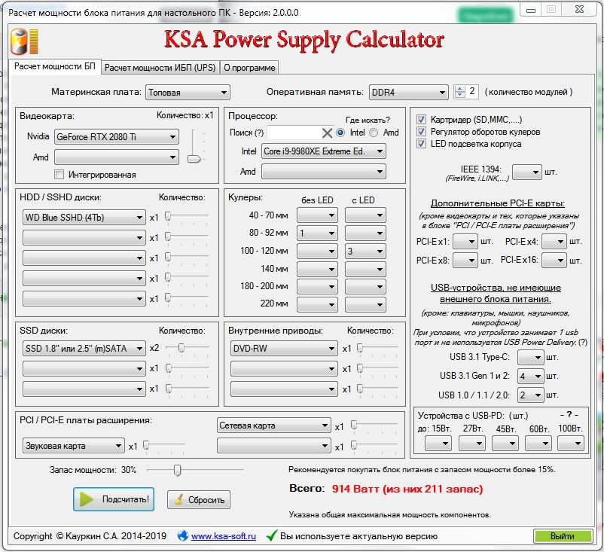Click the processor search input field
This screenshot has width=604, height=552.
(294, 133)
